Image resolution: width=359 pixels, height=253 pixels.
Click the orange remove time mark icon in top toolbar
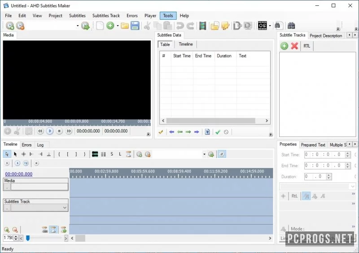[x=20, y=26]
